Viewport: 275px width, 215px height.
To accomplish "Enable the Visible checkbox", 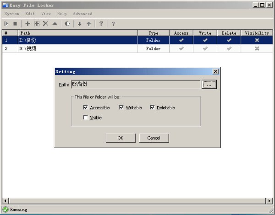I will pos(86,117).
